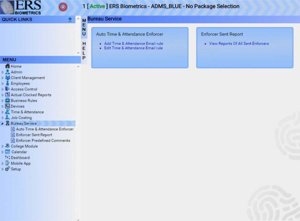Image resolution: width=300 pixels, height=221 pixels.
Task: Click the Job Costing icon
Action: tap(7, 118)
